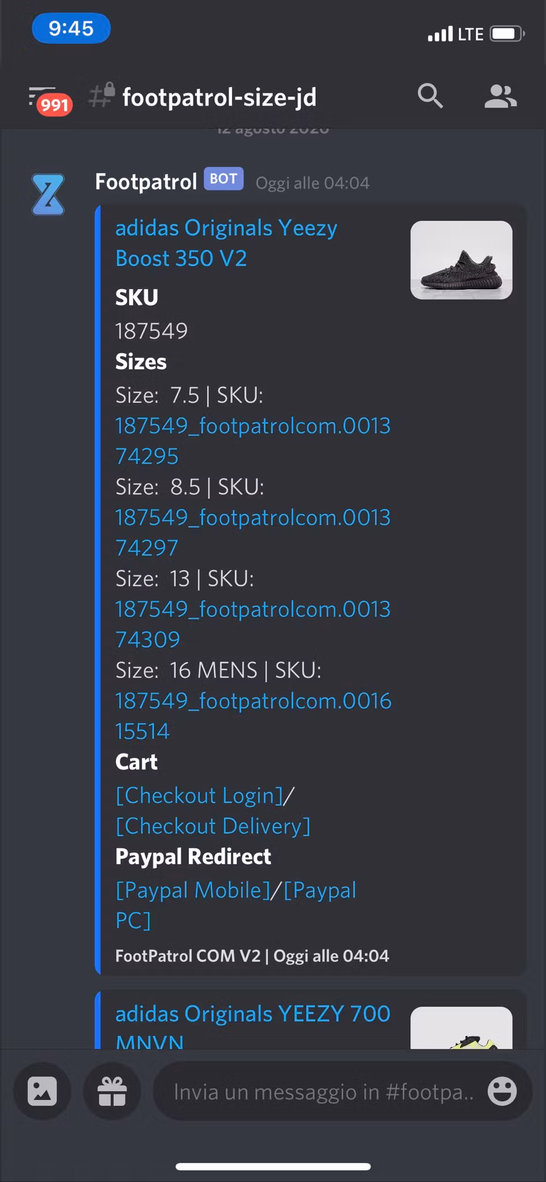546x1182 pixels.
Task: Tap the footpatrol-size-jd channel title
Action: coord(219,97)
